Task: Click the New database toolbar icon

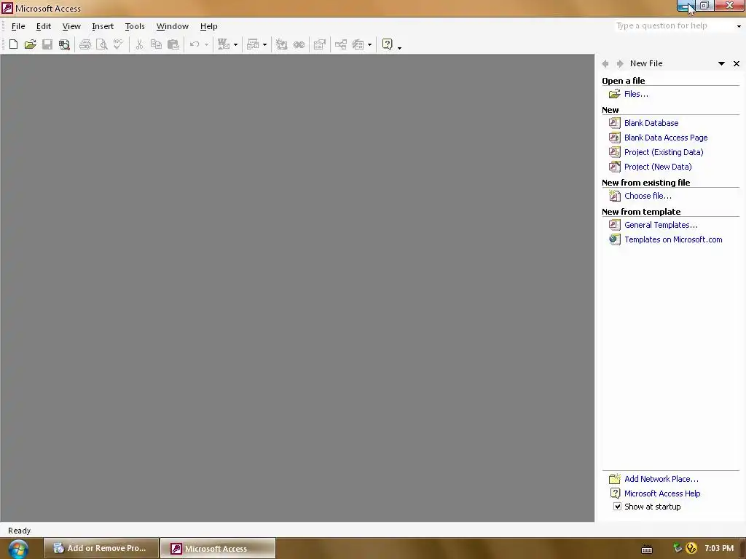Action: point(13,44)
